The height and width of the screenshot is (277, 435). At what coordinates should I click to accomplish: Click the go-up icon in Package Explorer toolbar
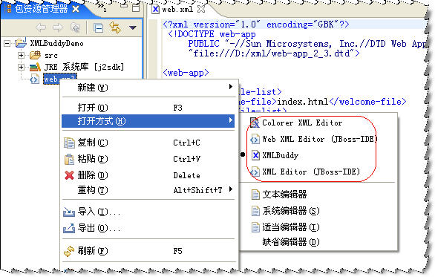pos(75,27)
